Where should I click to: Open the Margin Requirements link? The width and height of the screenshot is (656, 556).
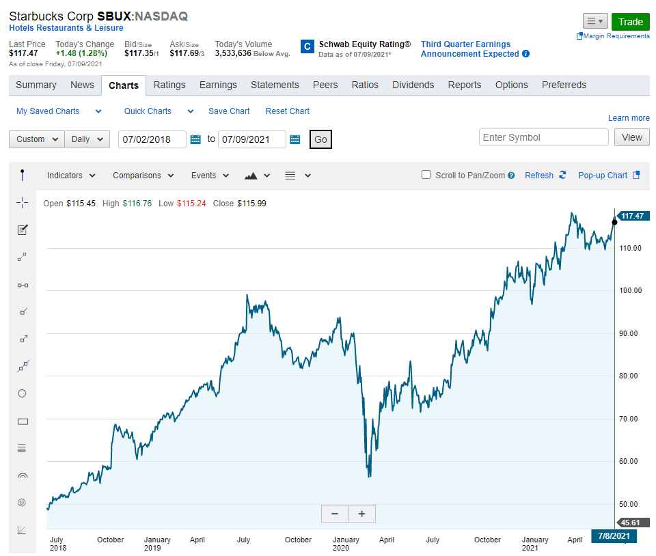click(614, 36)
